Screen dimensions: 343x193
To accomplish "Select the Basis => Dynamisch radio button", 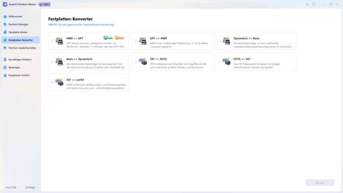I will (52, 62).
